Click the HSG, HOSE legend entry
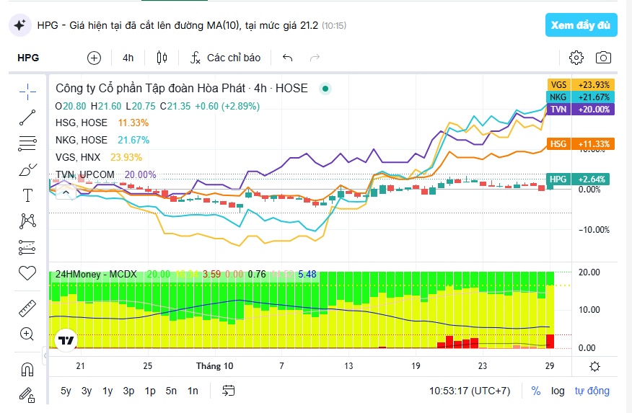Viewport: 632px width, 413px height. click(x=82, y=123)
